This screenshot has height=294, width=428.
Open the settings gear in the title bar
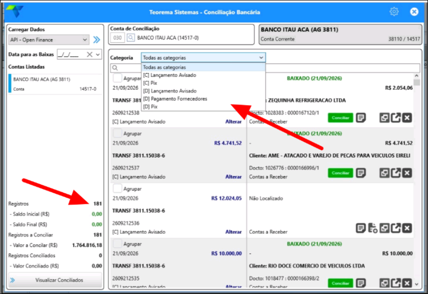pyautogui.click(x=394, y=12)
